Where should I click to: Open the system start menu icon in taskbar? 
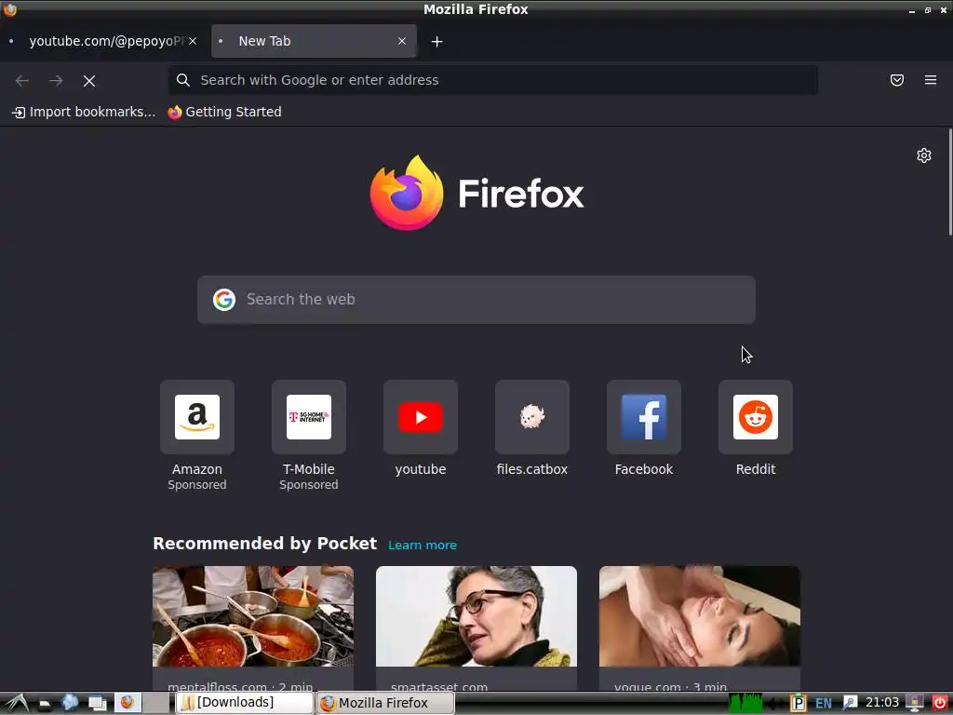click(17, 704)
